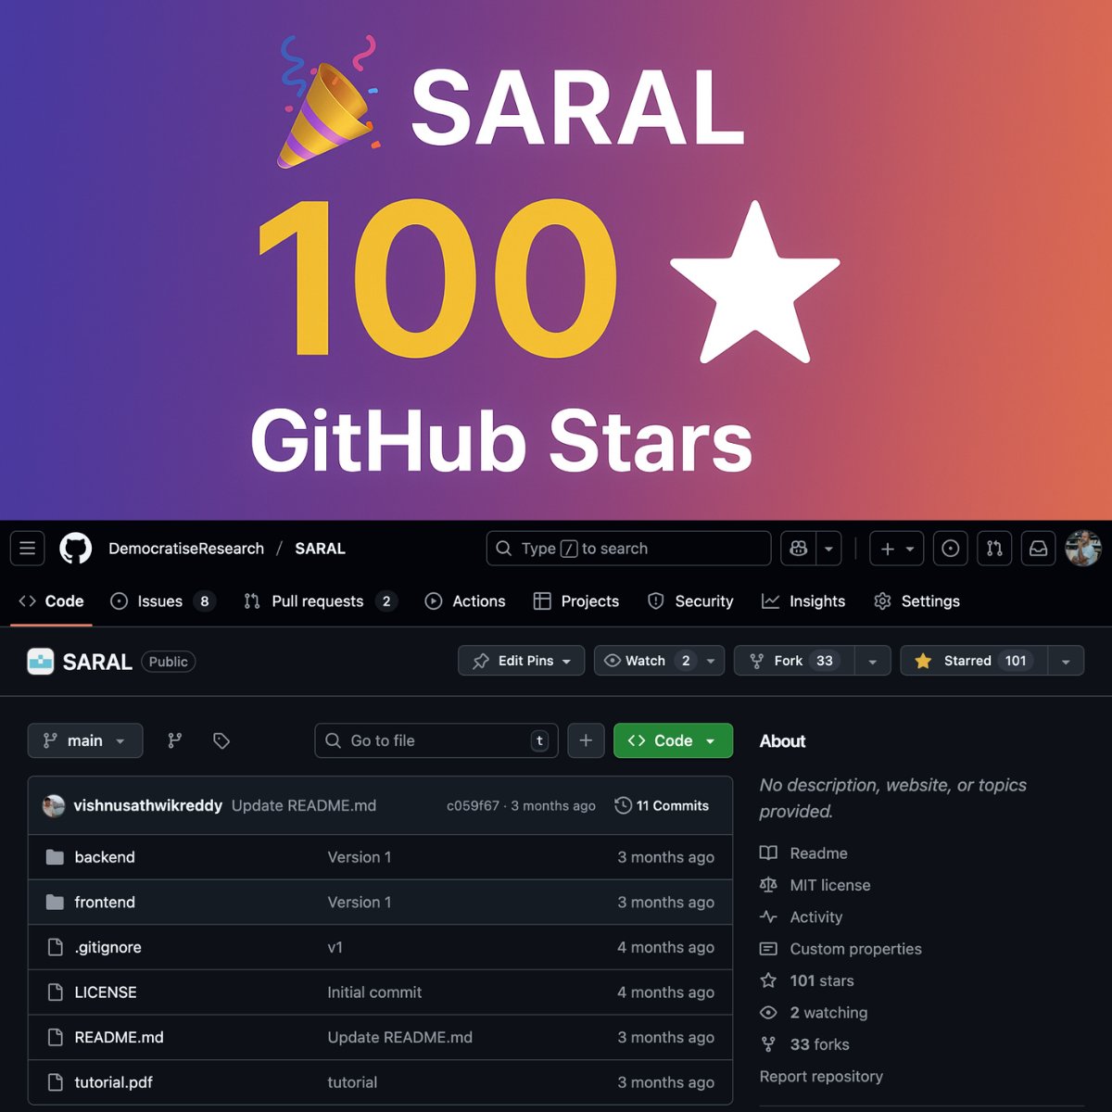Open the 2 watching link
Image resolution: width=1112 pixels, height=1112 pixels.
tap(815, 1013)
